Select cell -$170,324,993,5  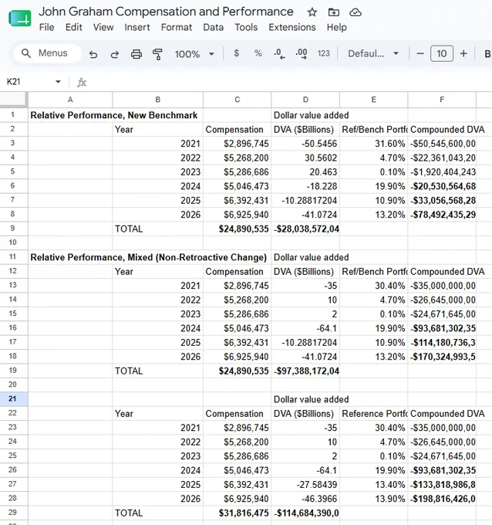tap(442, 357)
